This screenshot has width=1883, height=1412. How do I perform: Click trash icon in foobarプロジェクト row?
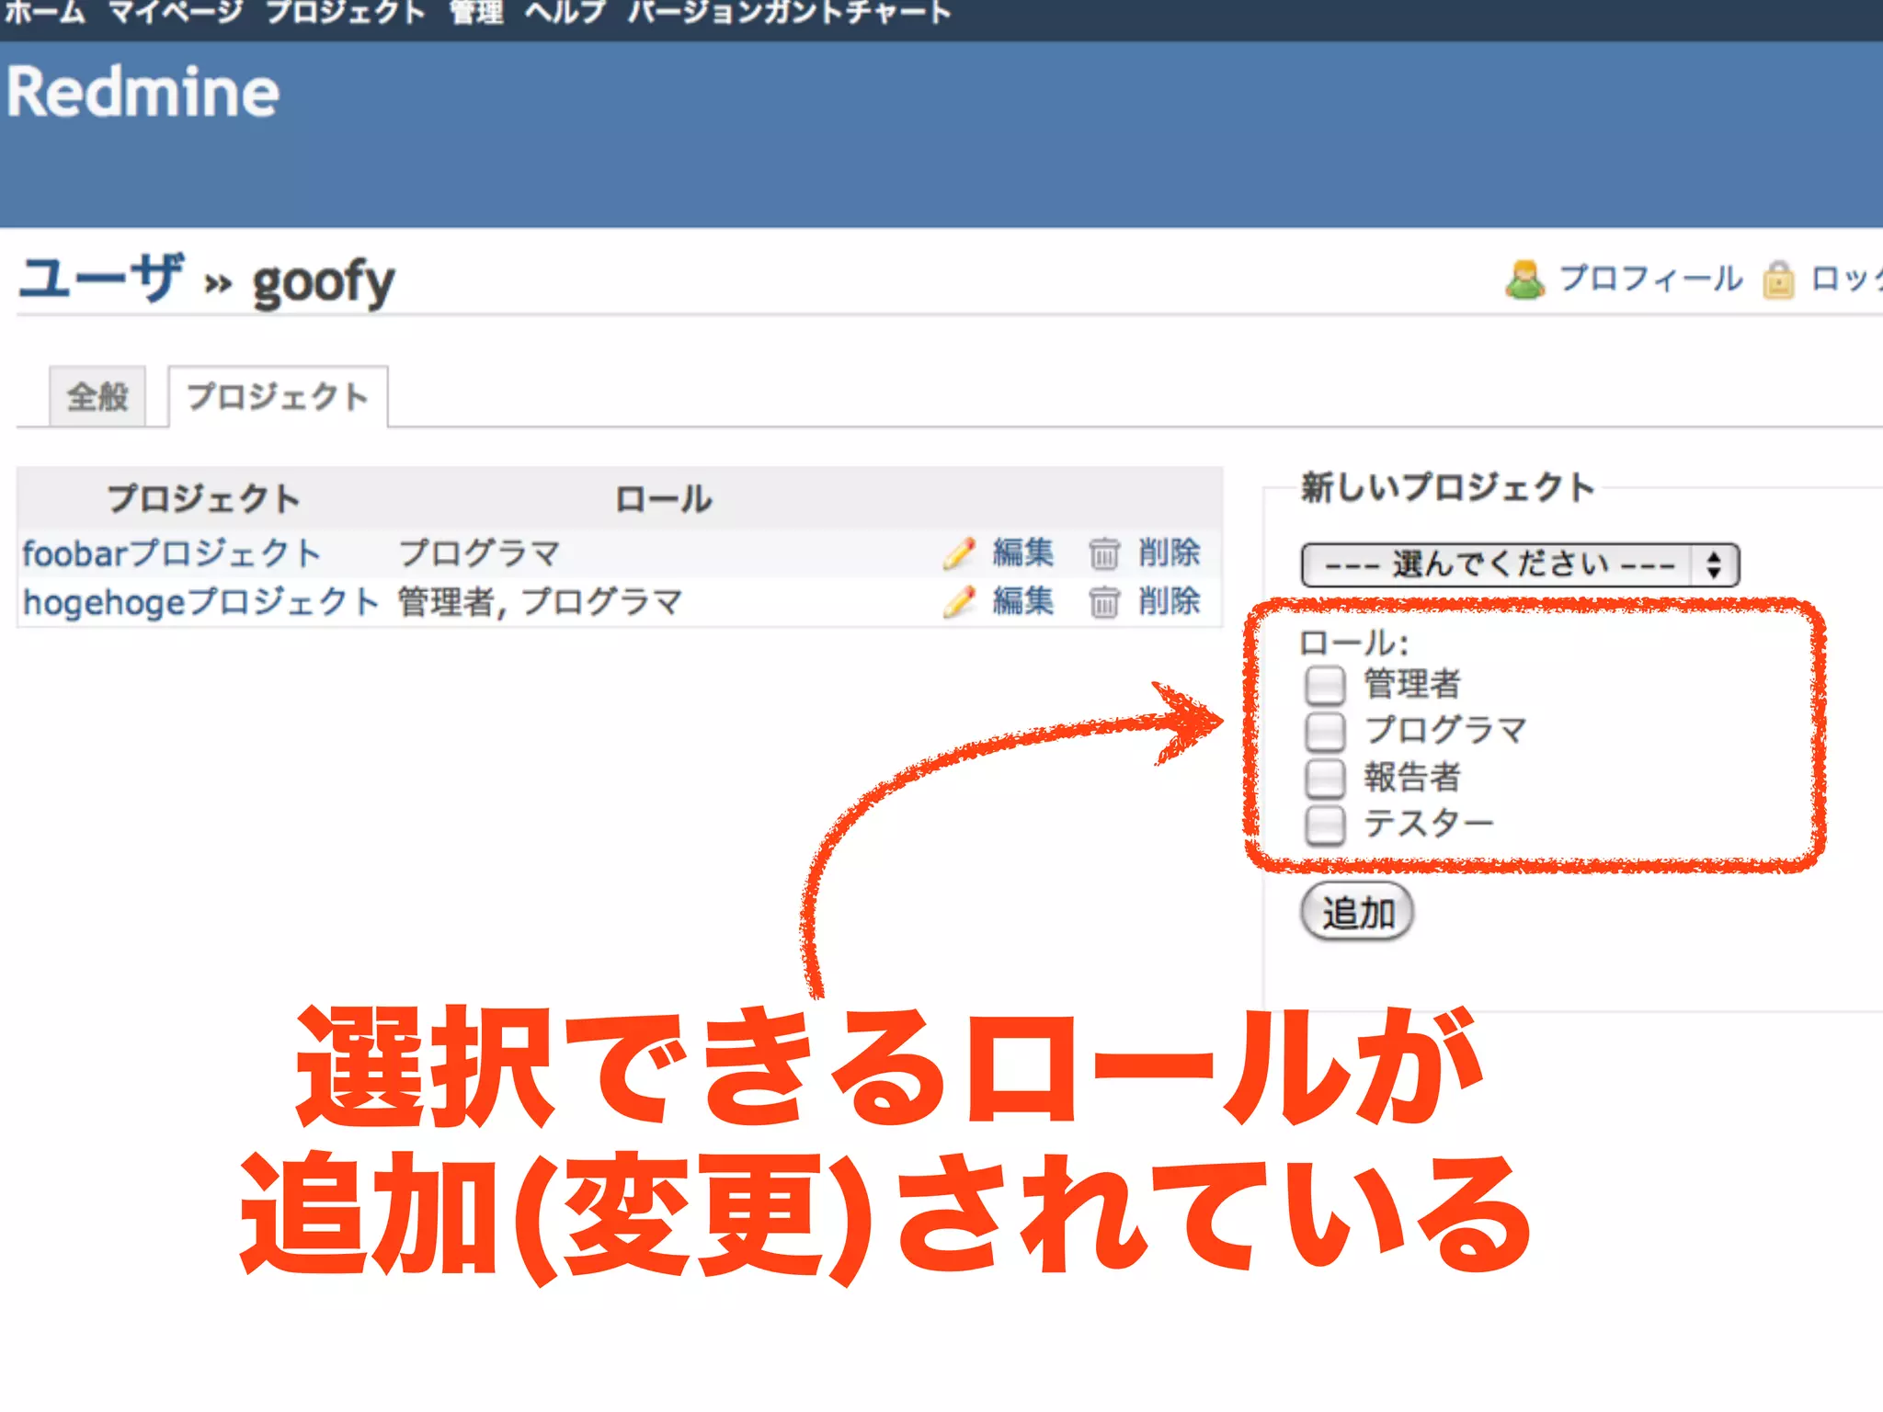[x=1103, y=553]
